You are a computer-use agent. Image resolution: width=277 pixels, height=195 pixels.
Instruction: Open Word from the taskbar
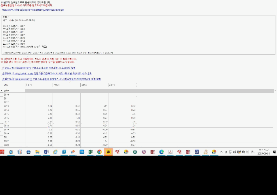pos(46,152)
